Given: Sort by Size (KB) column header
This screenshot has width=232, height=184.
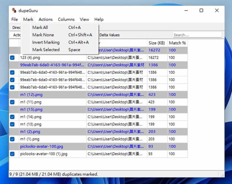Looking at the screenshot, I should click(x=157, y=43).
